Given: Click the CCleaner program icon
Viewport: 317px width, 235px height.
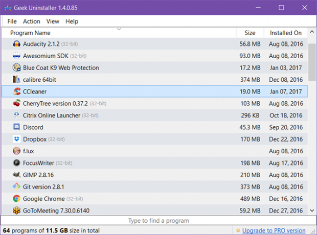Looking at the screenshot, I should (16, 91).
